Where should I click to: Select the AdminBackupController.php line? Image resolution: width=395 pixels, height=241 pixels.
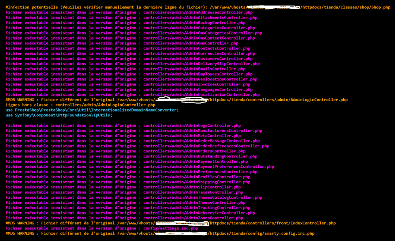point(126,23)
